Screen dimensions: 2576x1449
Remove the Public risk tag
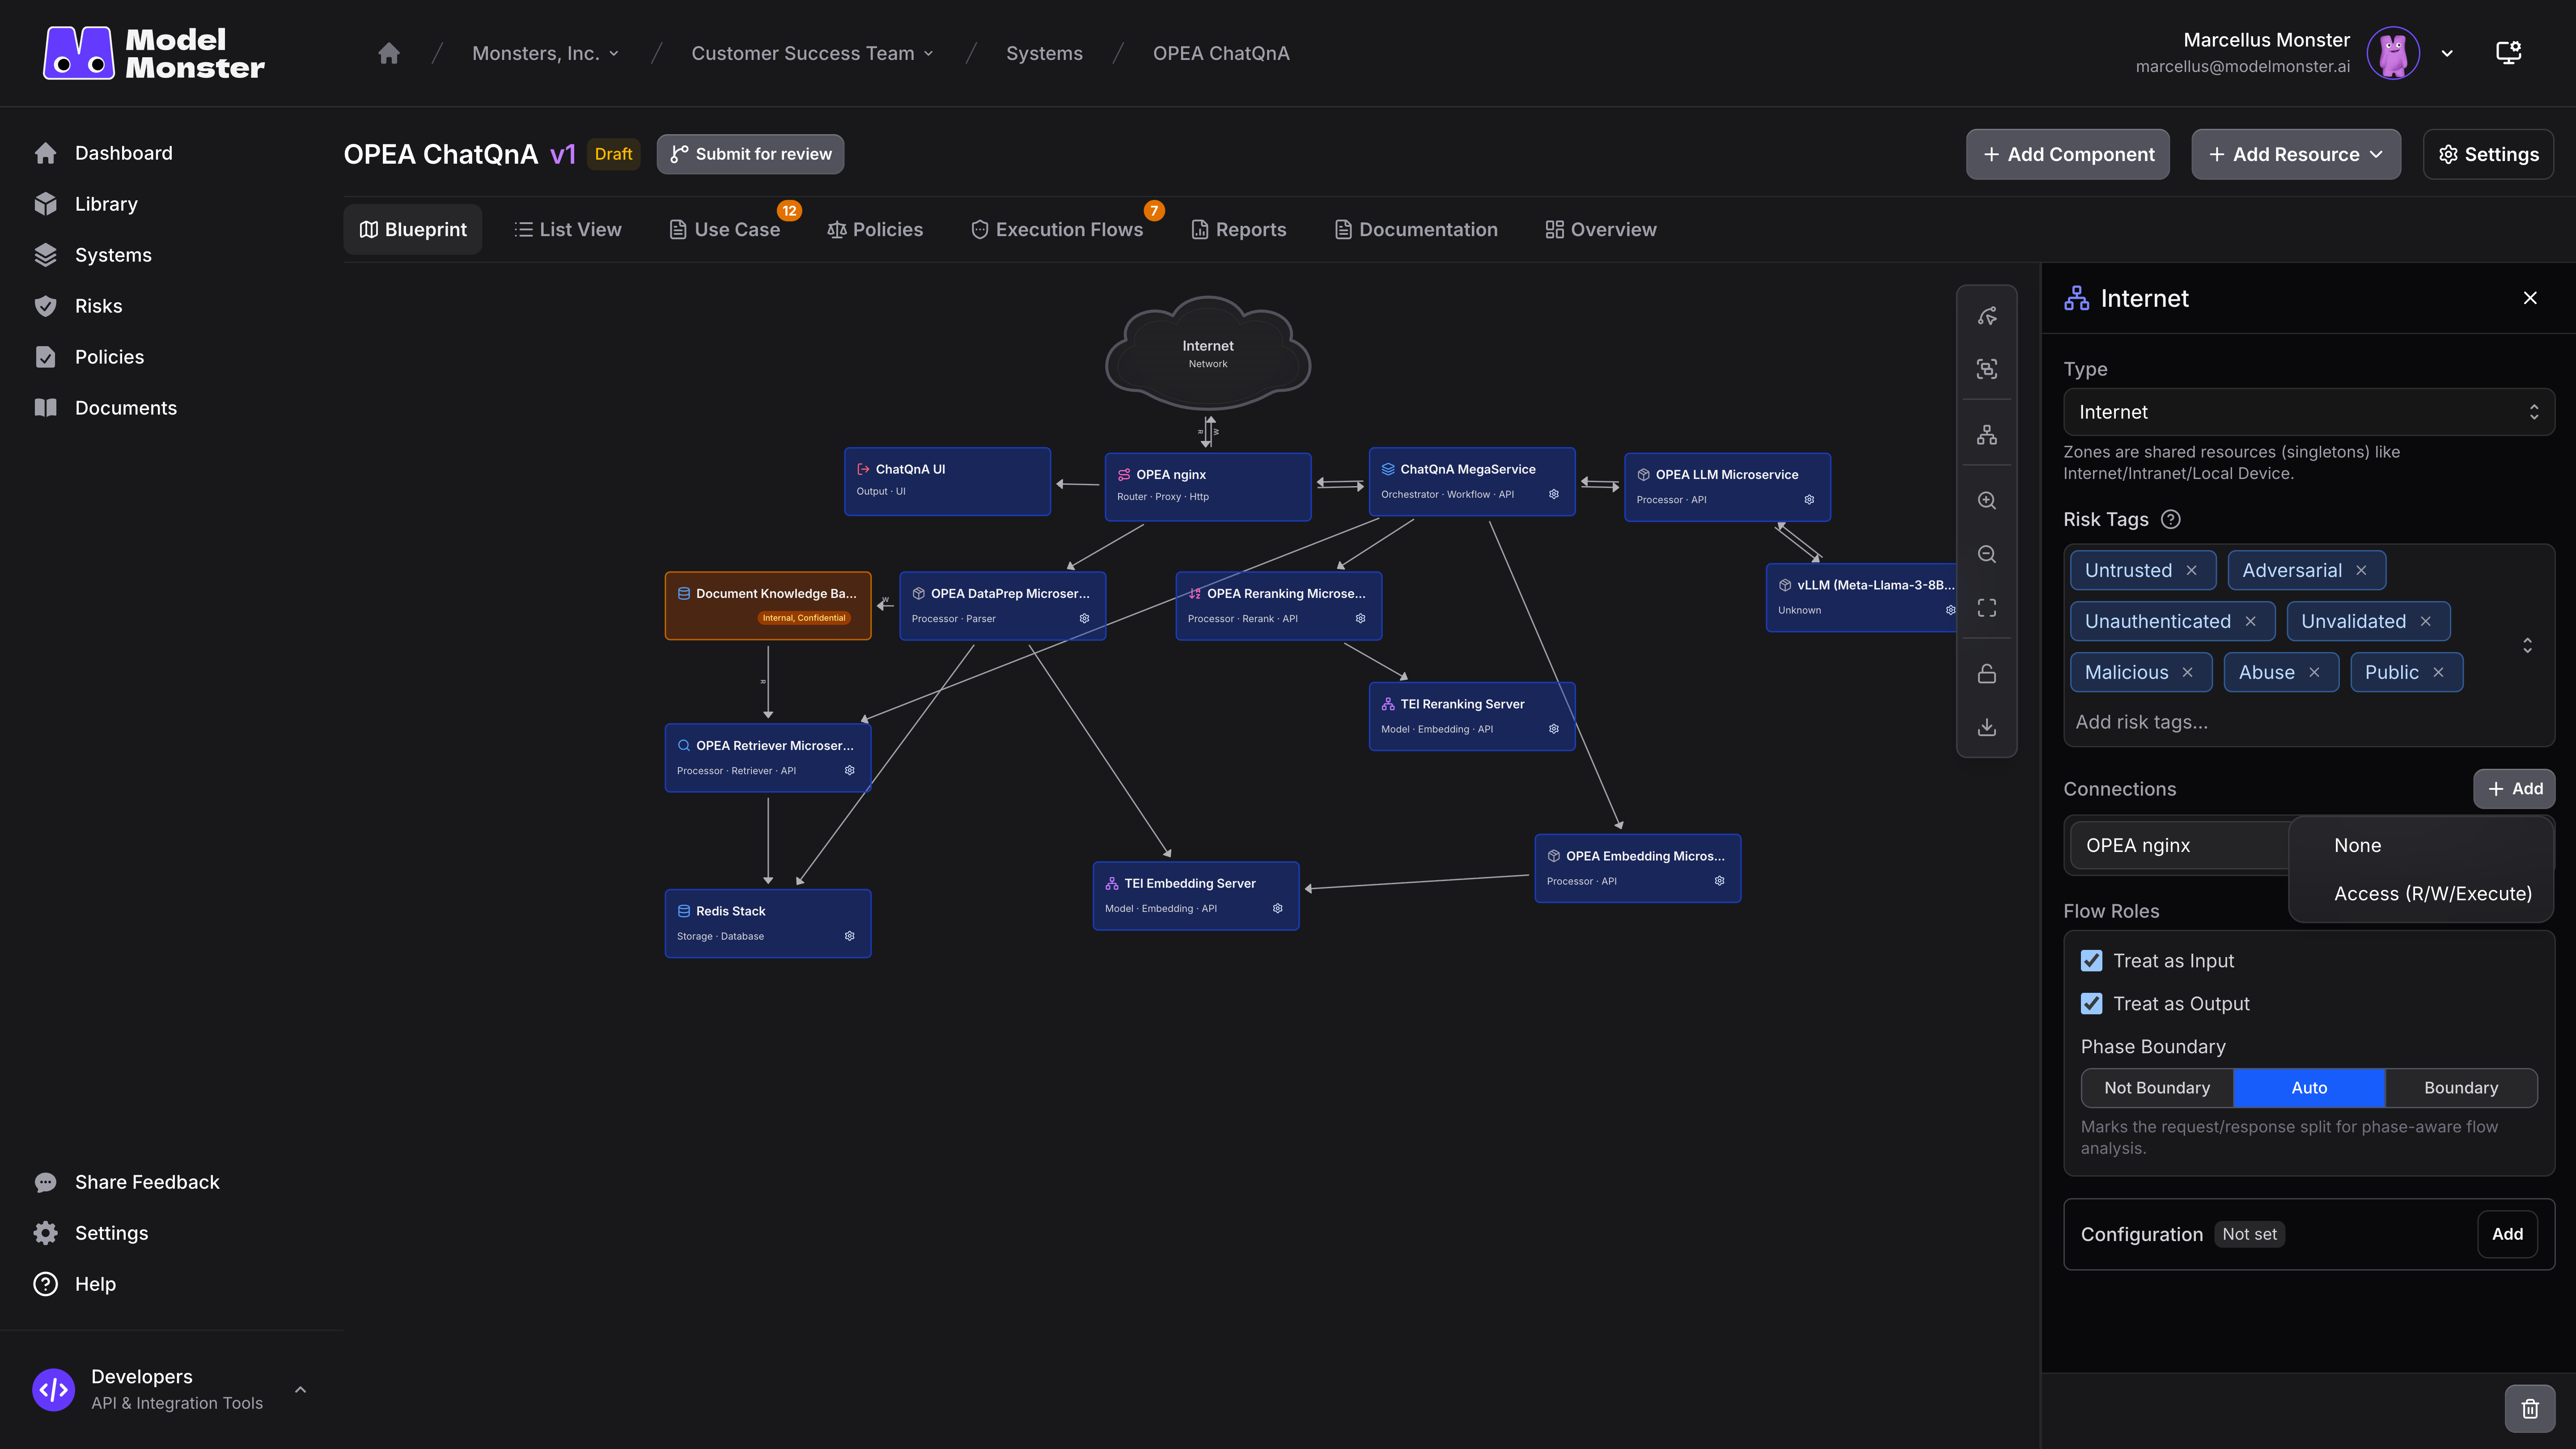[2438, 672]
